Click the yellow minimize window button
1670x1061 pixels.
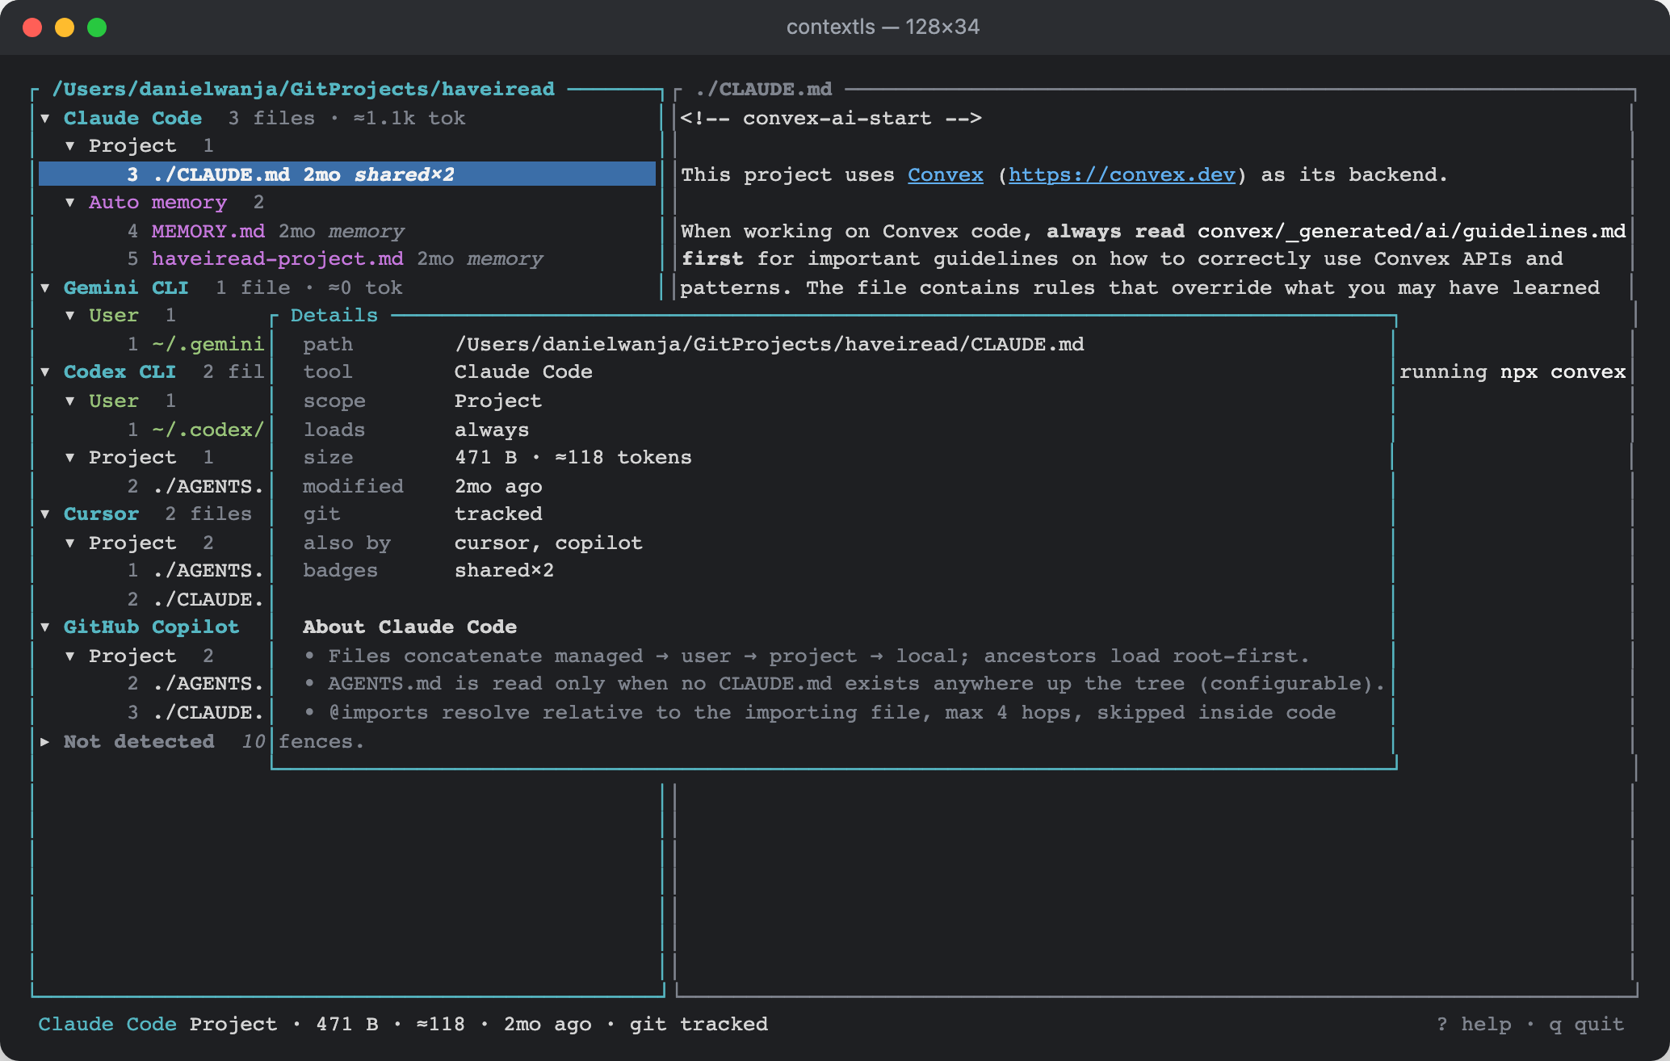(65, 27)
